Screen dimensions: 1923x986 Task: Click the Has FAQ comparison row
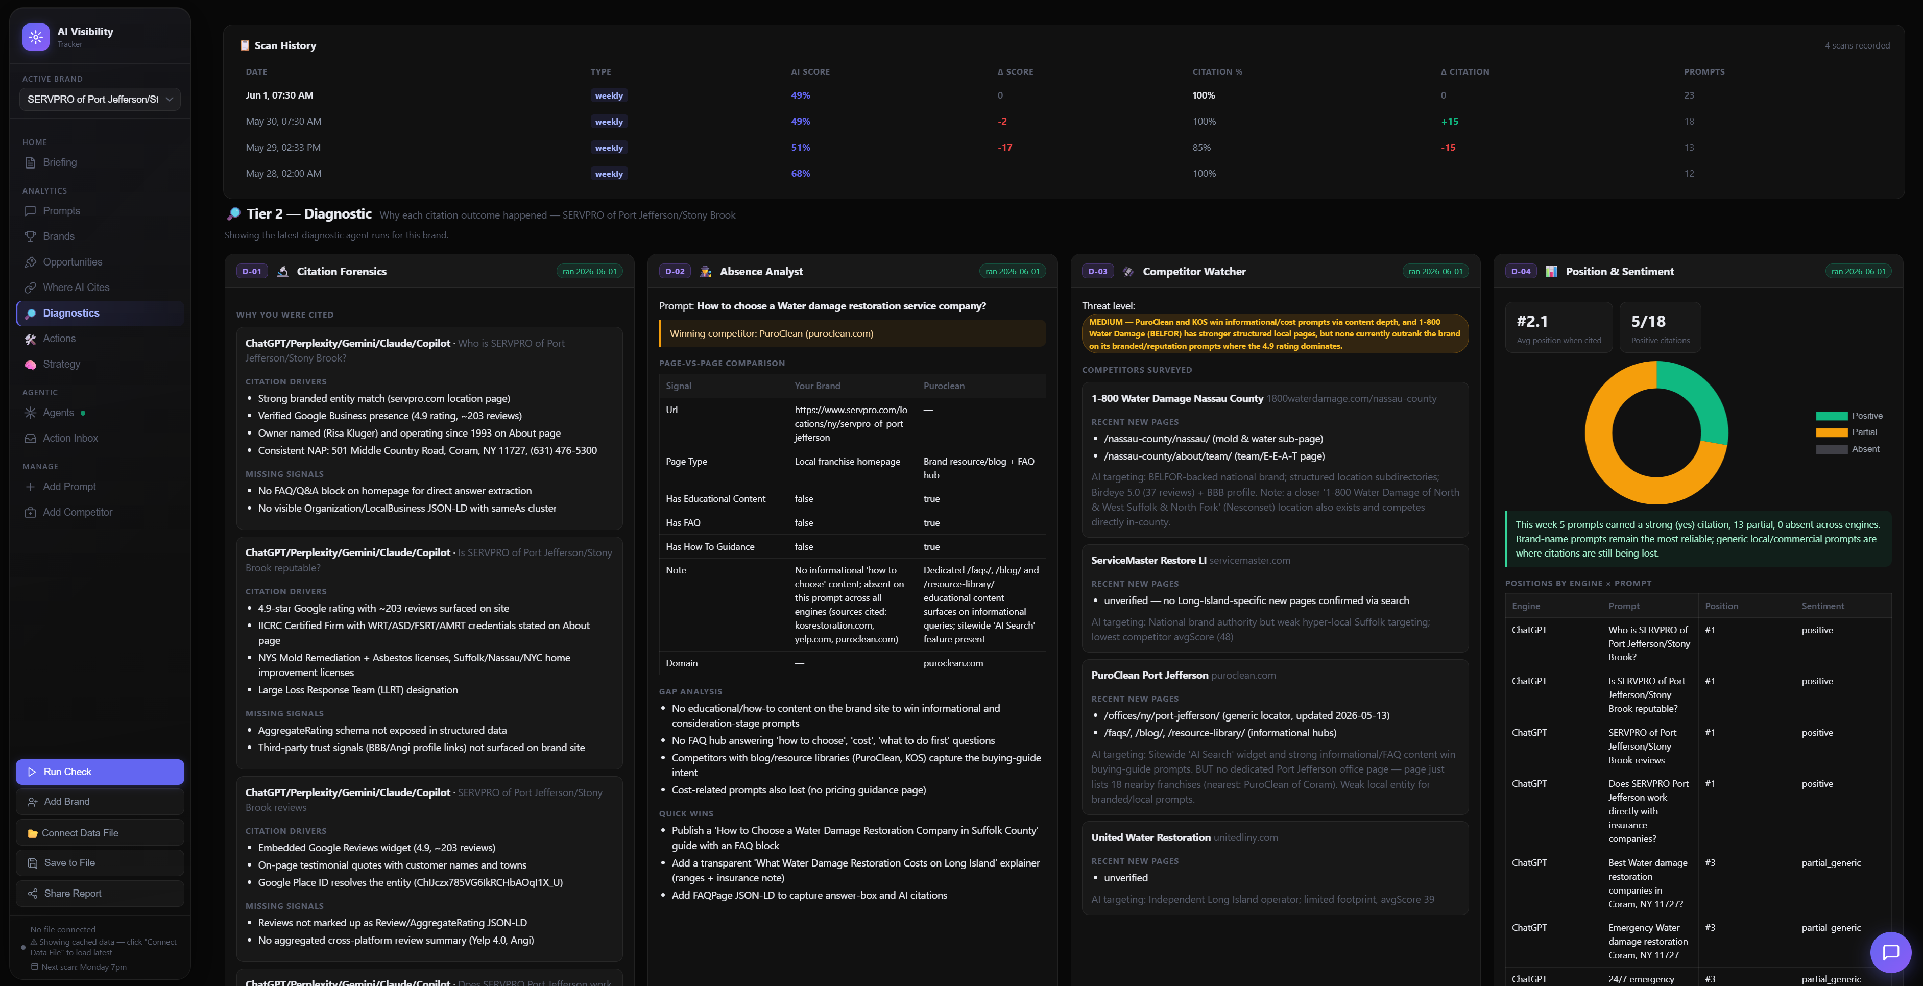(852, 523)
